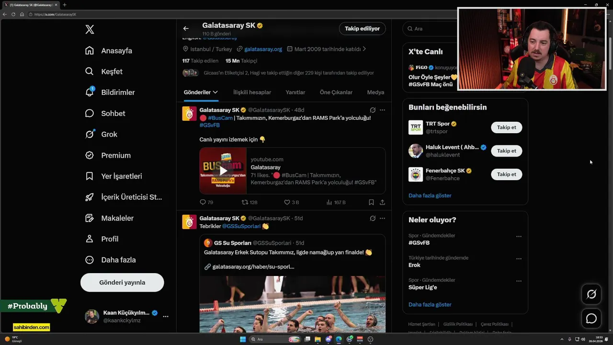Open Profil page
This screenshot has width=613, height=345.
102,239
